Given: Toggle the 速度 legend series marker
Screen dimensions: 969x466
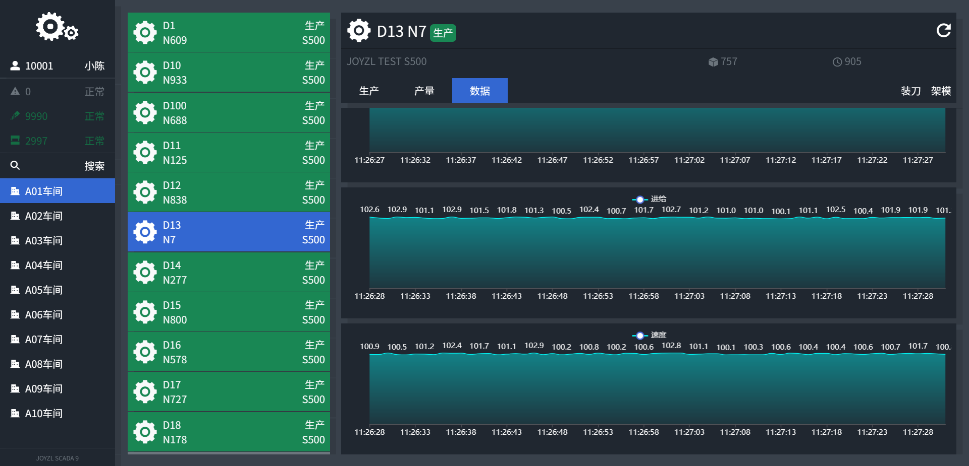Looking at the screenshot, I should click(639, 335).
